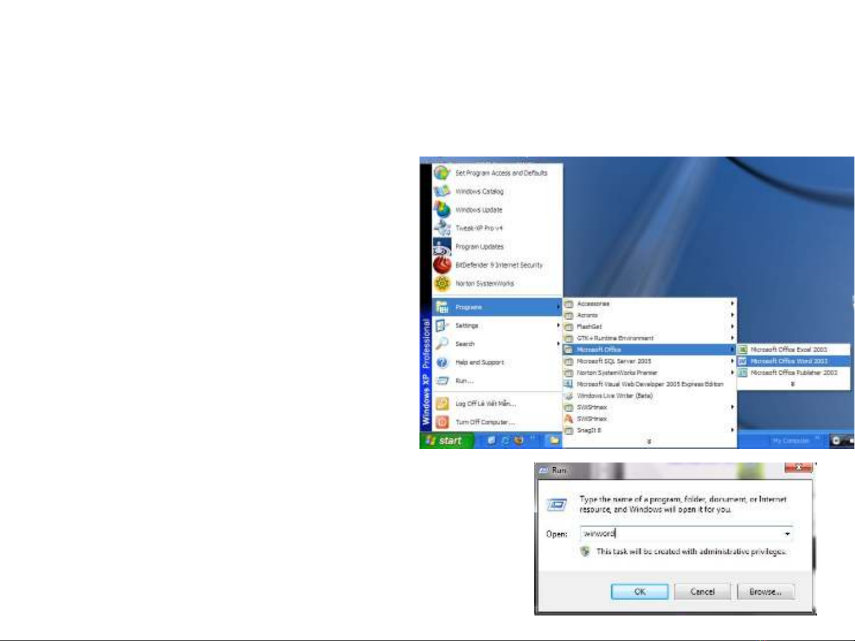
Task: Click the Norton SystemWorks icon
Action: pos(442,283)
